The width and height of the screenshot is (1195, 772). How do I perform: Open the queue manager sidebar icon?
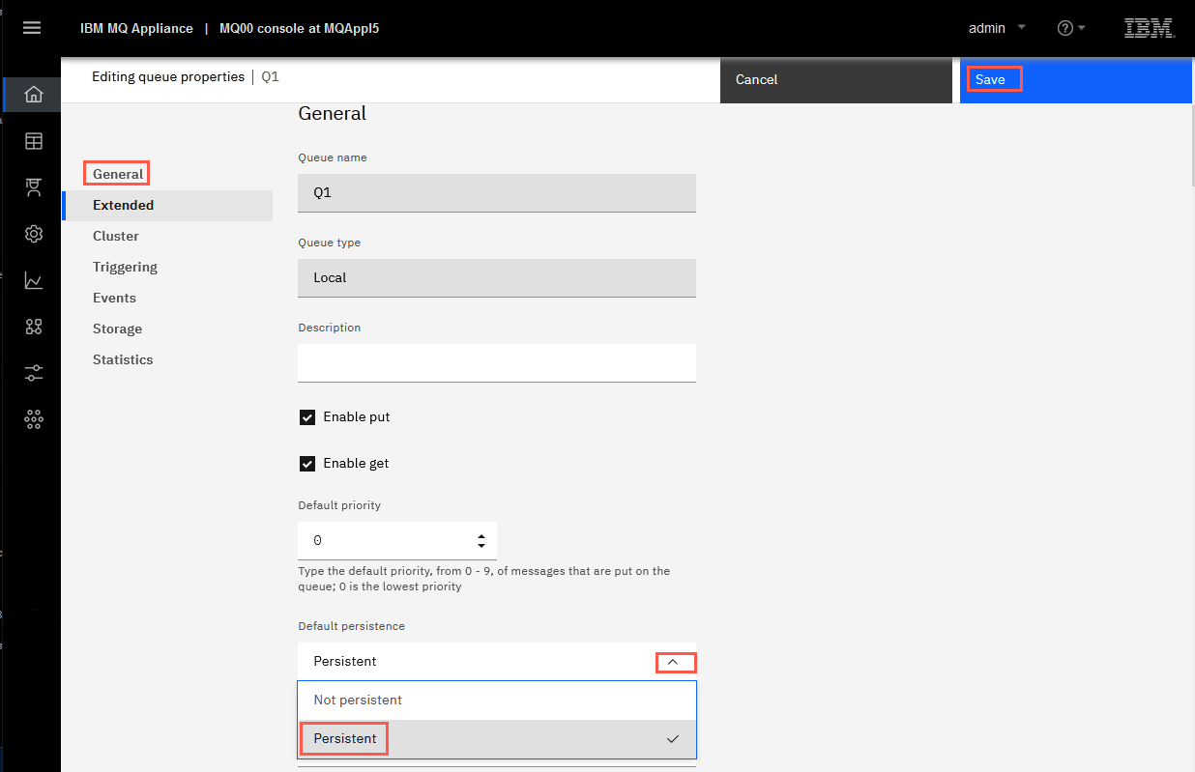click(34, 187)
